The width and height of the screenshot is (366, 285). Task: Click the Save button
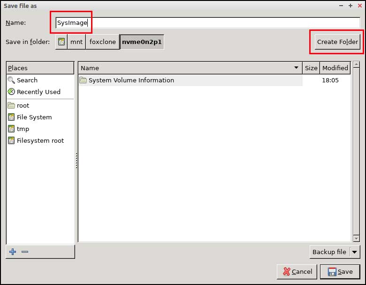click(340, 272)
